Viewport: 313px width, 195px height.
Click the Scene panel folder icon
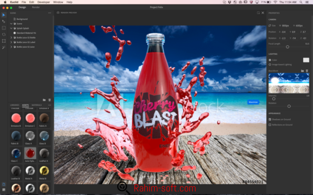pyautogui.click(x=44, y=100)
